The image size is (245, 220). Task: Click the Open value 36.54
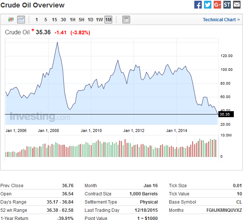(x=67, y=194)
